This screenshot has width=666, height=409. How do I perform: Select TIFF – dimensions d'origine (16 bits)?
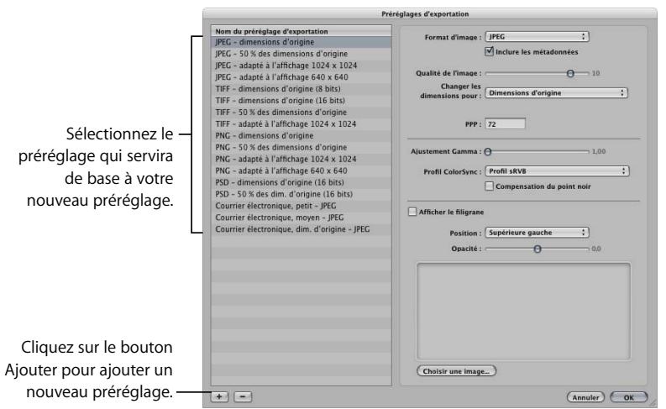click(302, 101)
